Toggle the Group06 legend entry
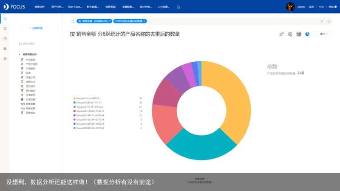Image resolution: width=340 pixels, height=191 pixels. pyautogui.click(x=89, y=120)
